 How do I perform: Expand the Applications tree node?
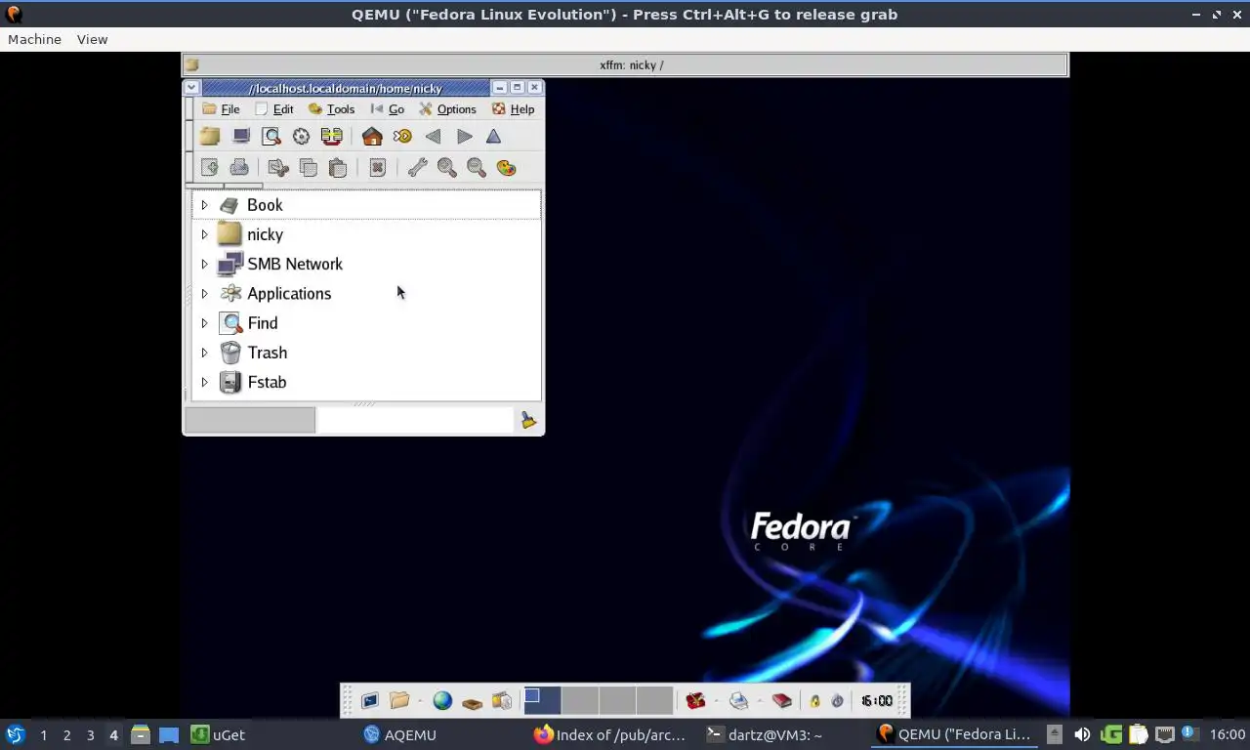(204, 293)
